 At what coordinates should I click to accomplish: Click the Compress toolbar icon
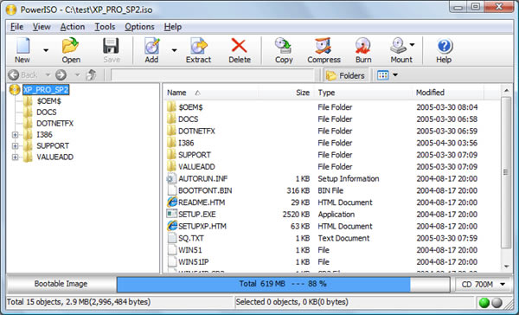click(x=324, y=46)
